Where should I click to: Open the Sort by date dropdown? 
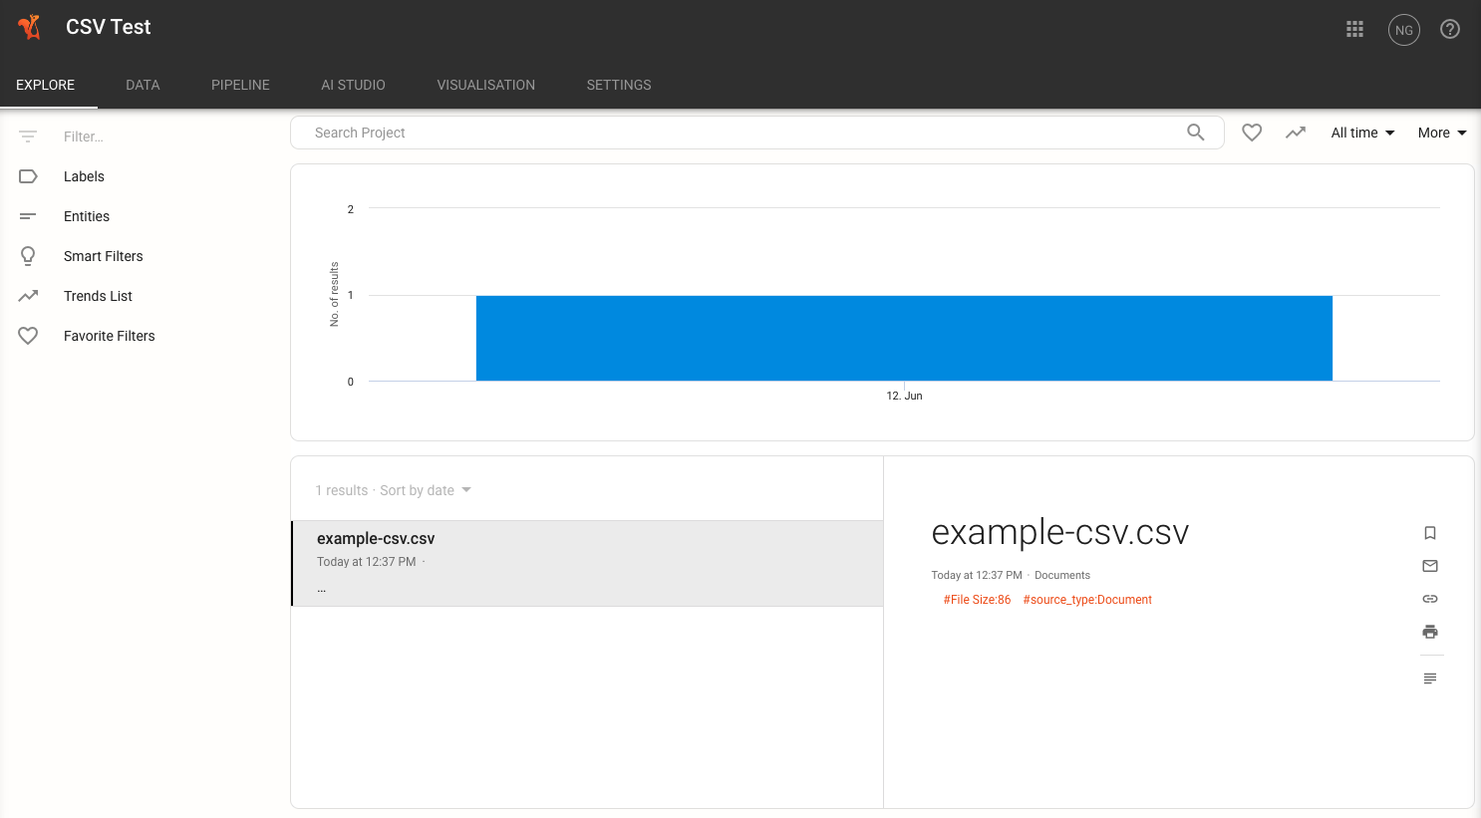[x=426, y=490]
